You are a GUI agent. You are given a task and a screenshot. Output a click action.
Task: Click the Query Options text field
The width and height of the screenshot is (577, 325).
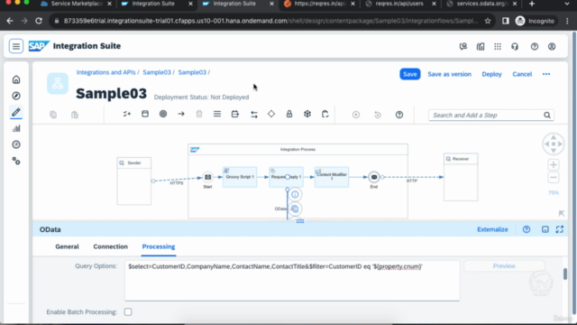pos(292,281)
